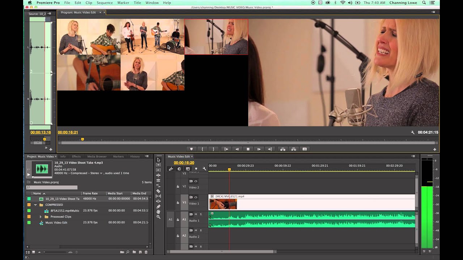This screenshot has width=463, height=260.
Task: Play the Project panel clip preview
Action: (29, 175)
